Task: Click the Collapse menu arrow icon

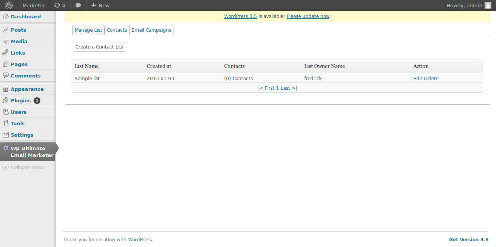Action: tap(6, 167)
